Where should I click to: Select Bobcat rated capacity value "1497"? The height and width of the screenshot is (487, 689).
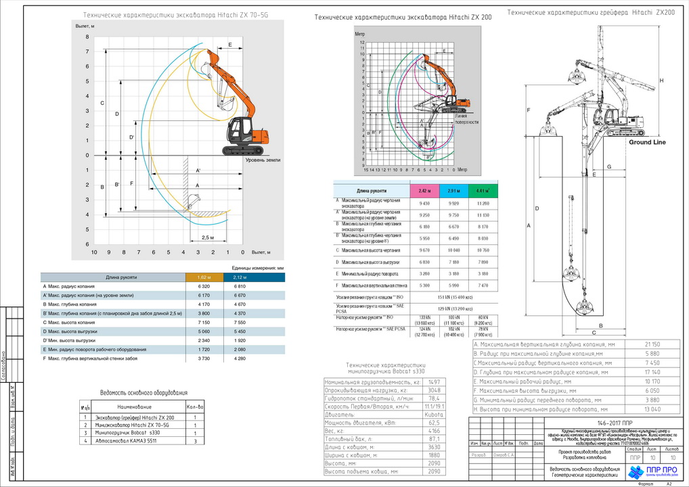click(x=434, y=382)
